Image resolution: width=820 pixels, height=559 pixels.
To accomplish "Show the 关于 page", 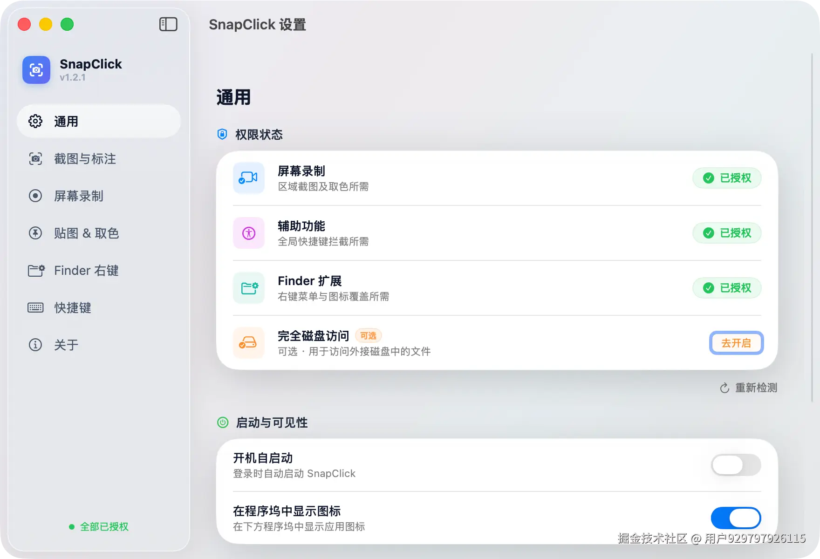I will (99, 345).
